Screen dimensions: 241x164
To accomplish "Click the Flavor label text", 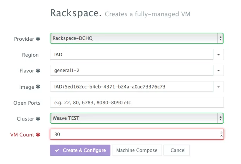I will tap(27, 71).
